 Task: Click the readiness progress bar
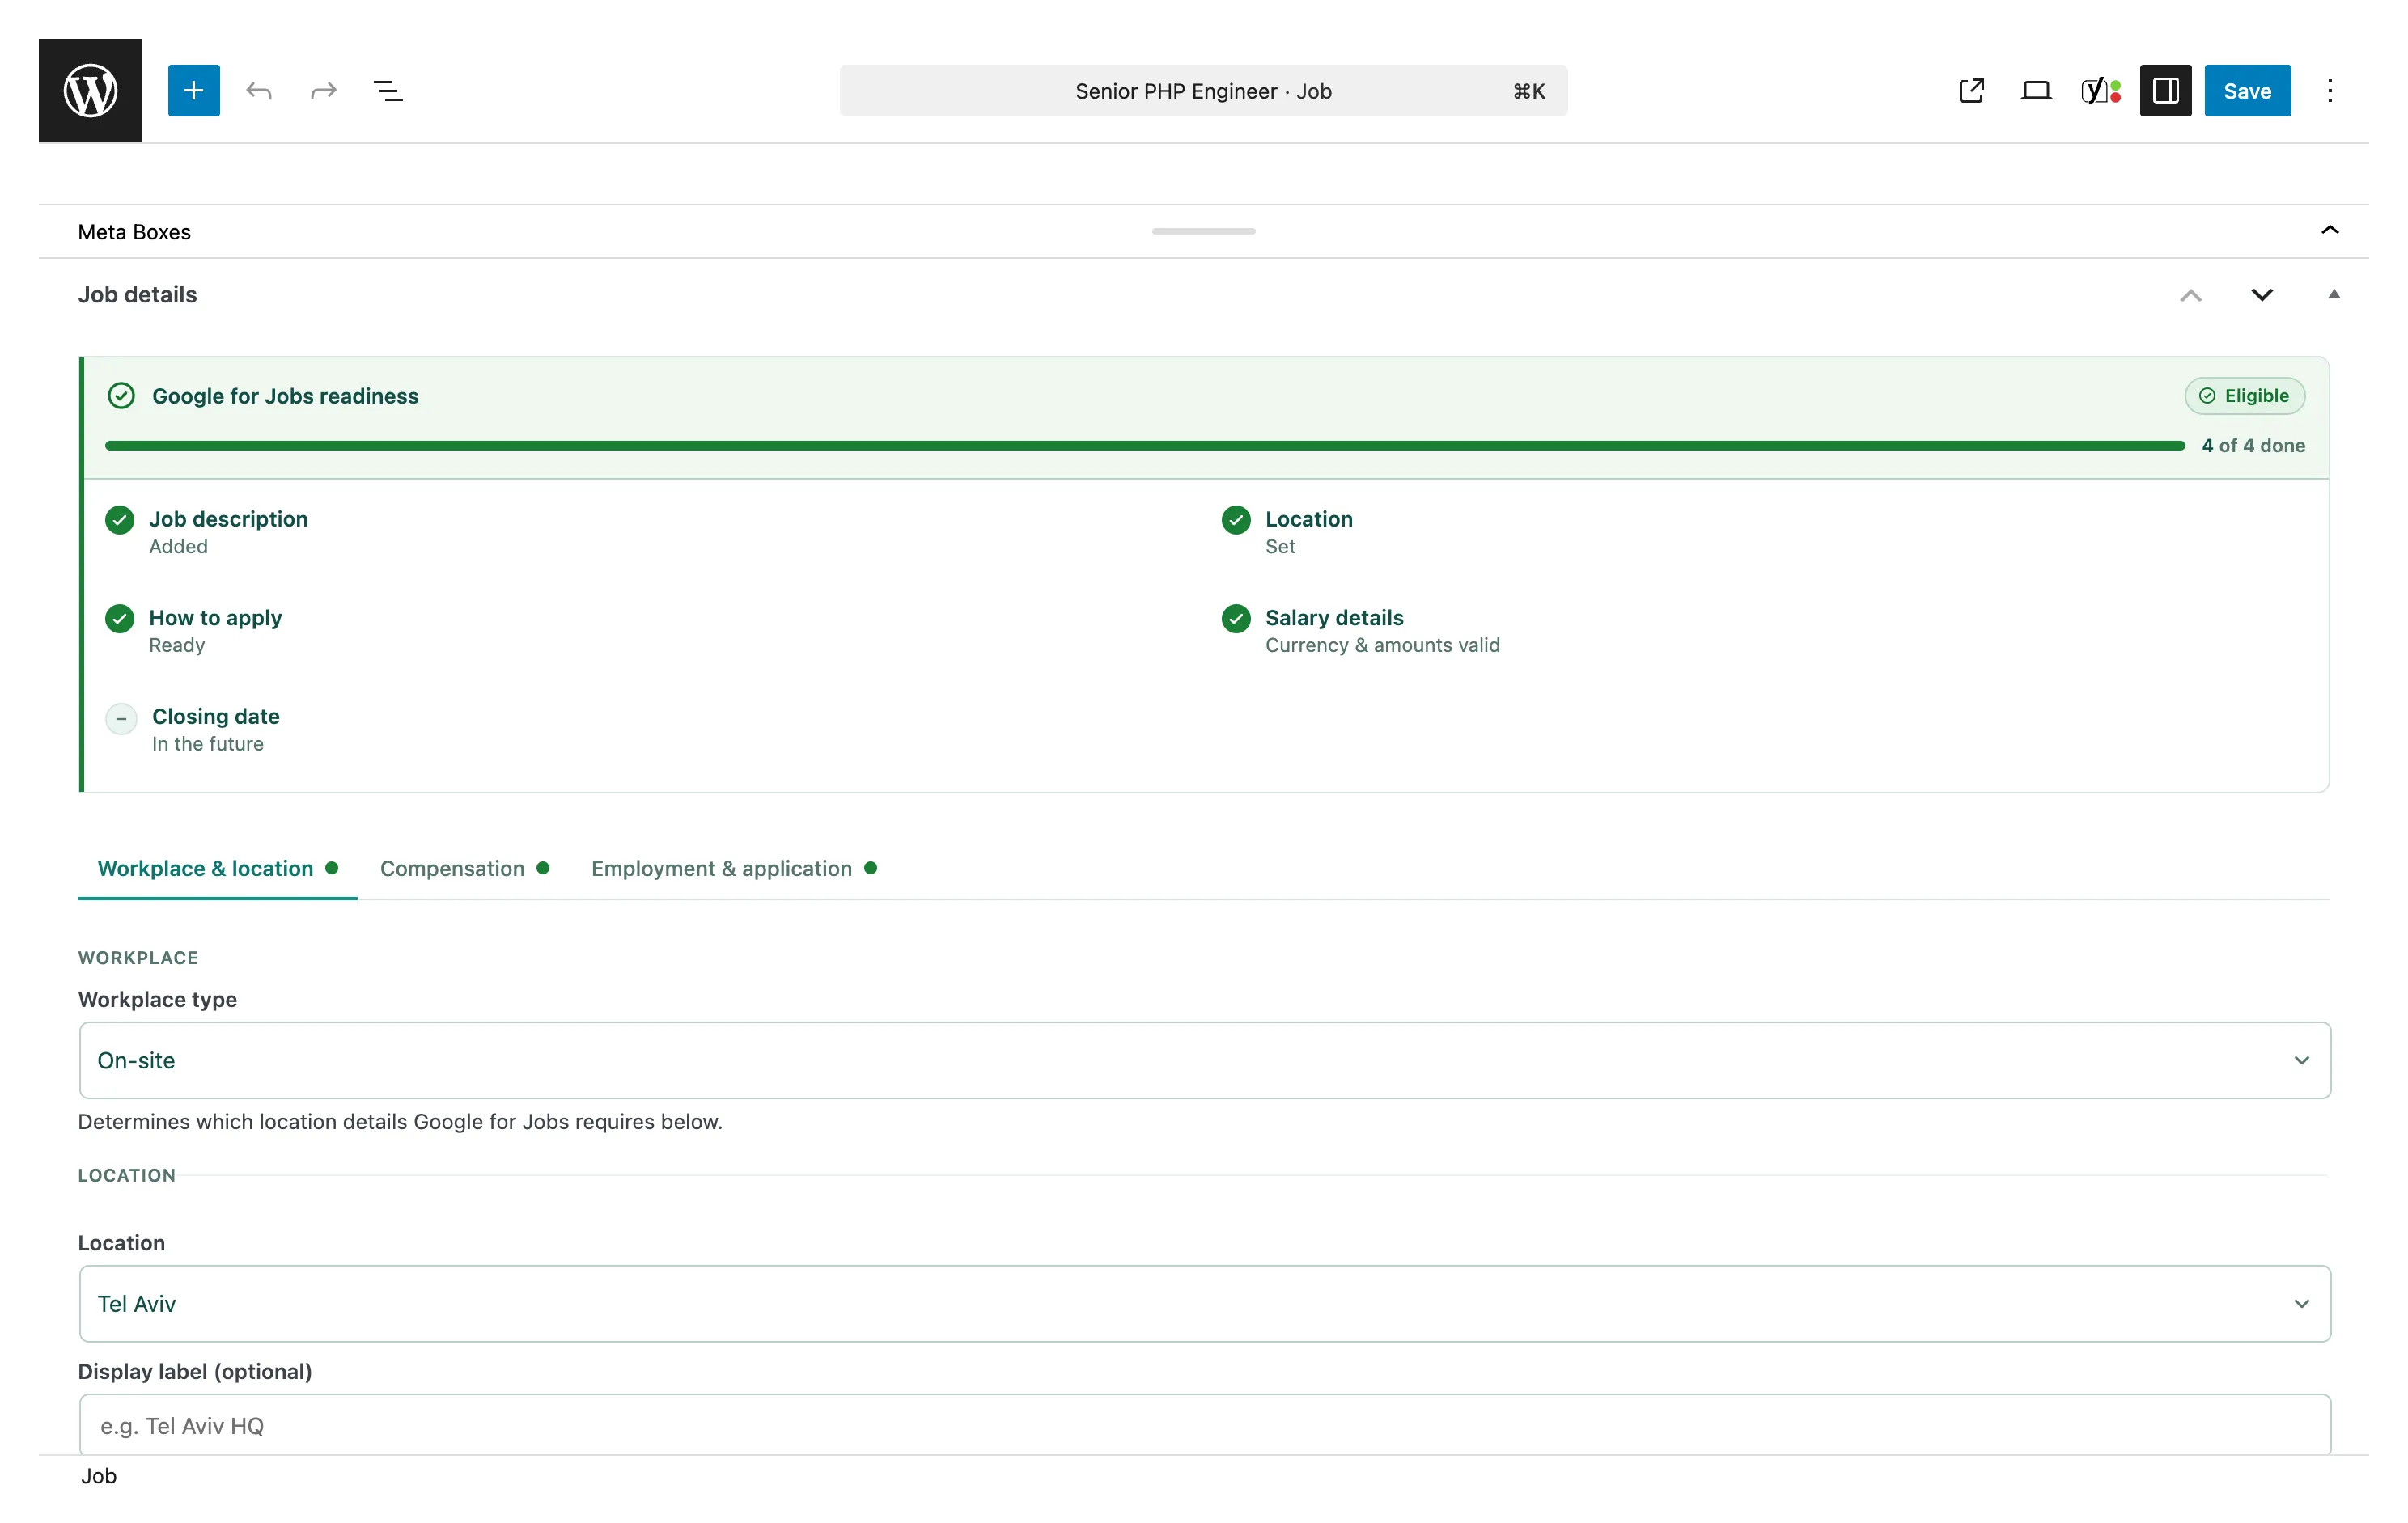point(1144,446)
